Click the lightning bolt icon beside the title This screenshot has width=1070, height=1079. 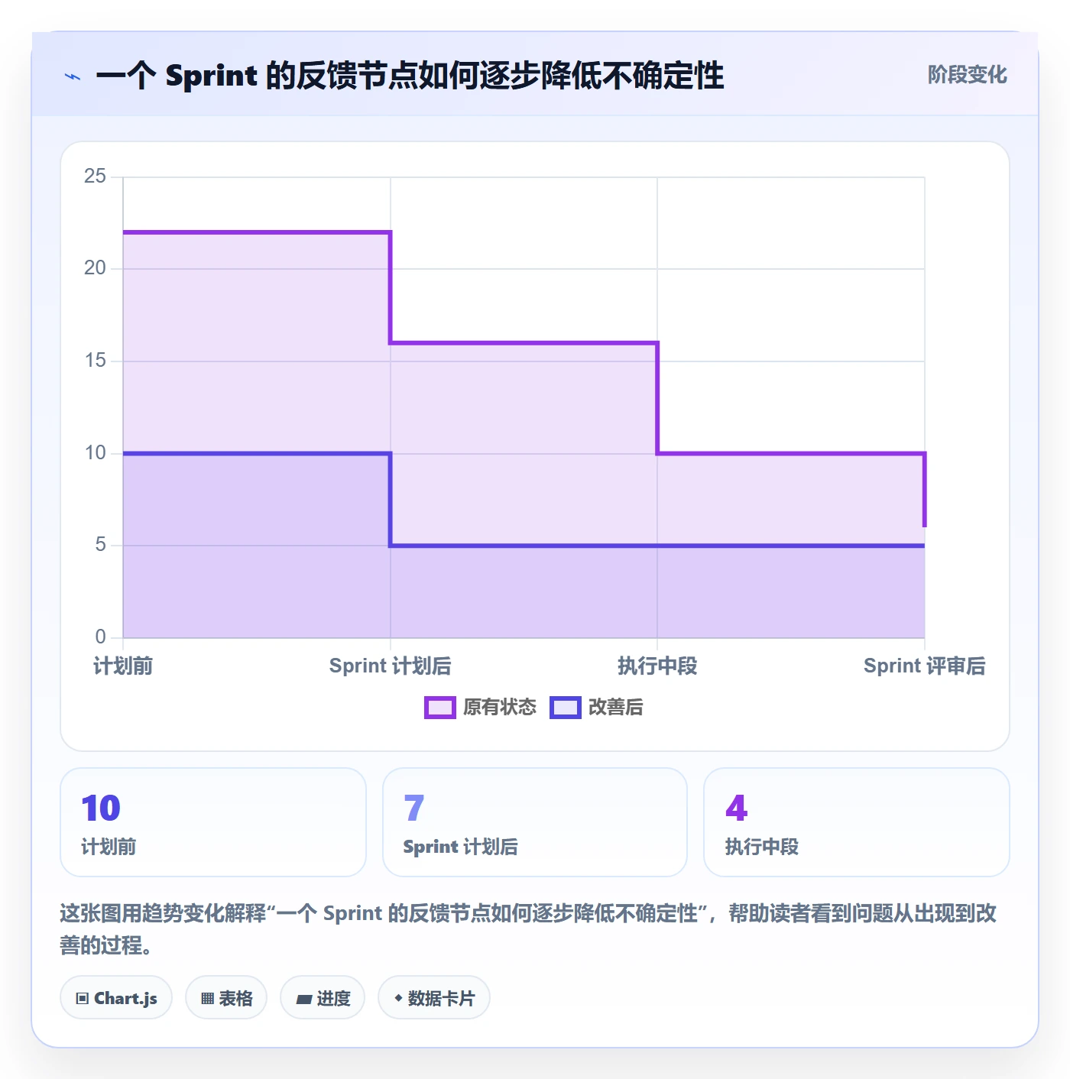pyautogui.click(x=73, y=76)
